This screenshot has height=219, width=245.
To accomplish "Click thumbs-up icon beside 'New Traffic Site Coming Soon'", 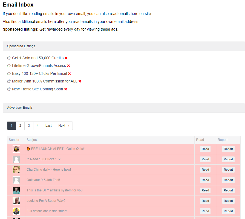I will (x=9, y=89).
